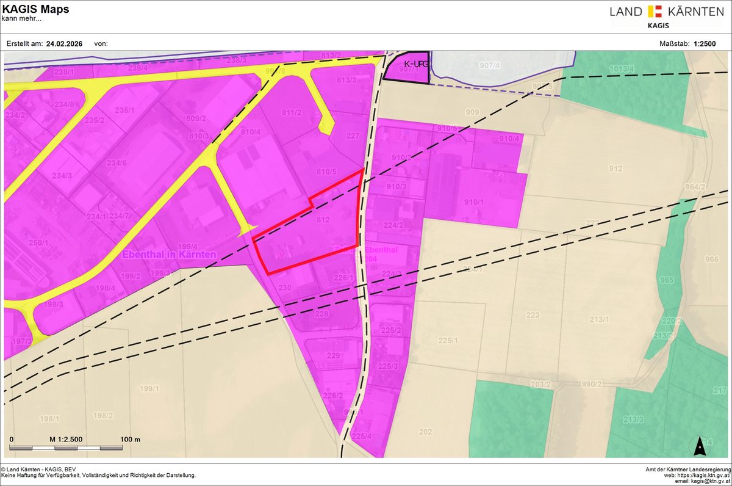This screenshot has height=486, width=732.
Task: Select parcel 198/4
Action: tap(105, 288)
